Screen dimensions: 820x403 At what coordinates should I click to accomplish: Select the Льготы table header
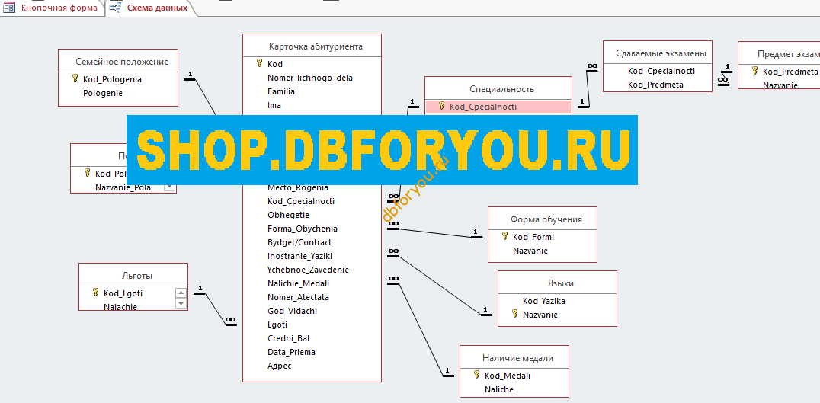133,276
